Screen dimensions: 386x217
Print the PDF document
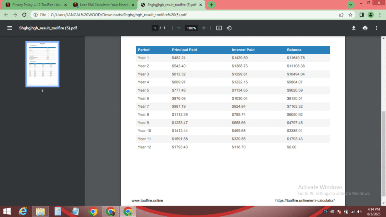coord(365,28)
